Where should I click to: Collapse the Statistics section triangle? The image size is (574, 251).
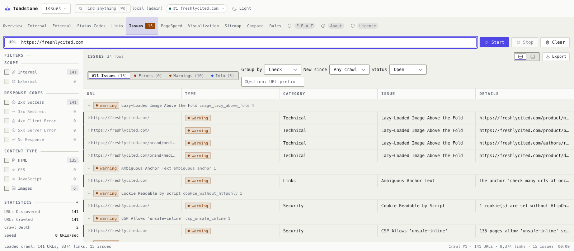[77, 203]
